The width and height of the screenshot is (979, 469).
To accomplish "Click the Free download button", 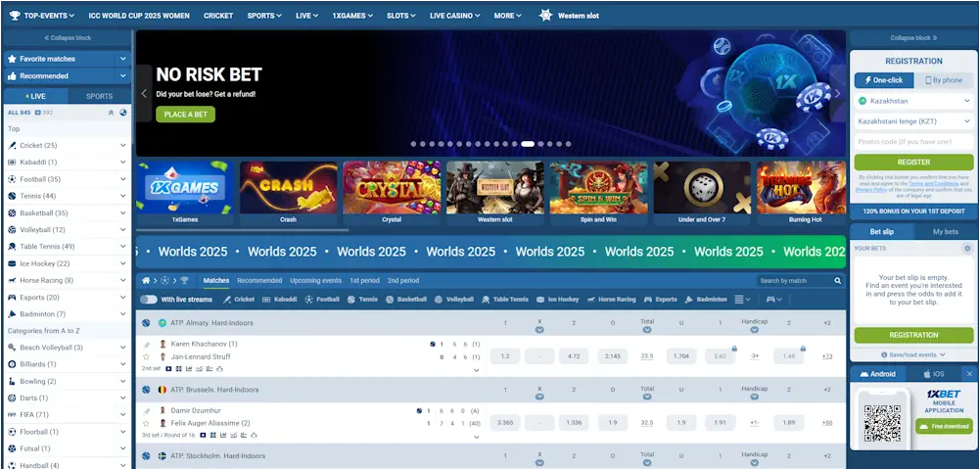I will coord(944,427).
